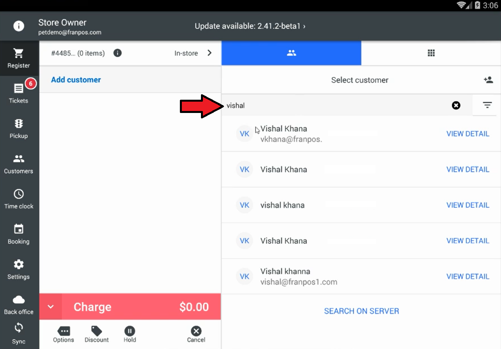Click into the customer search field
Screen dimensions: 501x349
[x=336, y=106]
